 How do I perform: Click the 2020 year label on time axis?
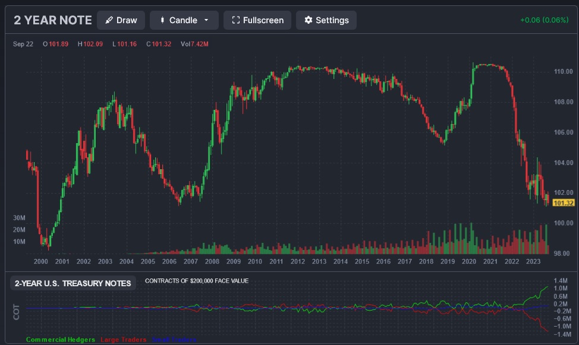pos(469,261)
